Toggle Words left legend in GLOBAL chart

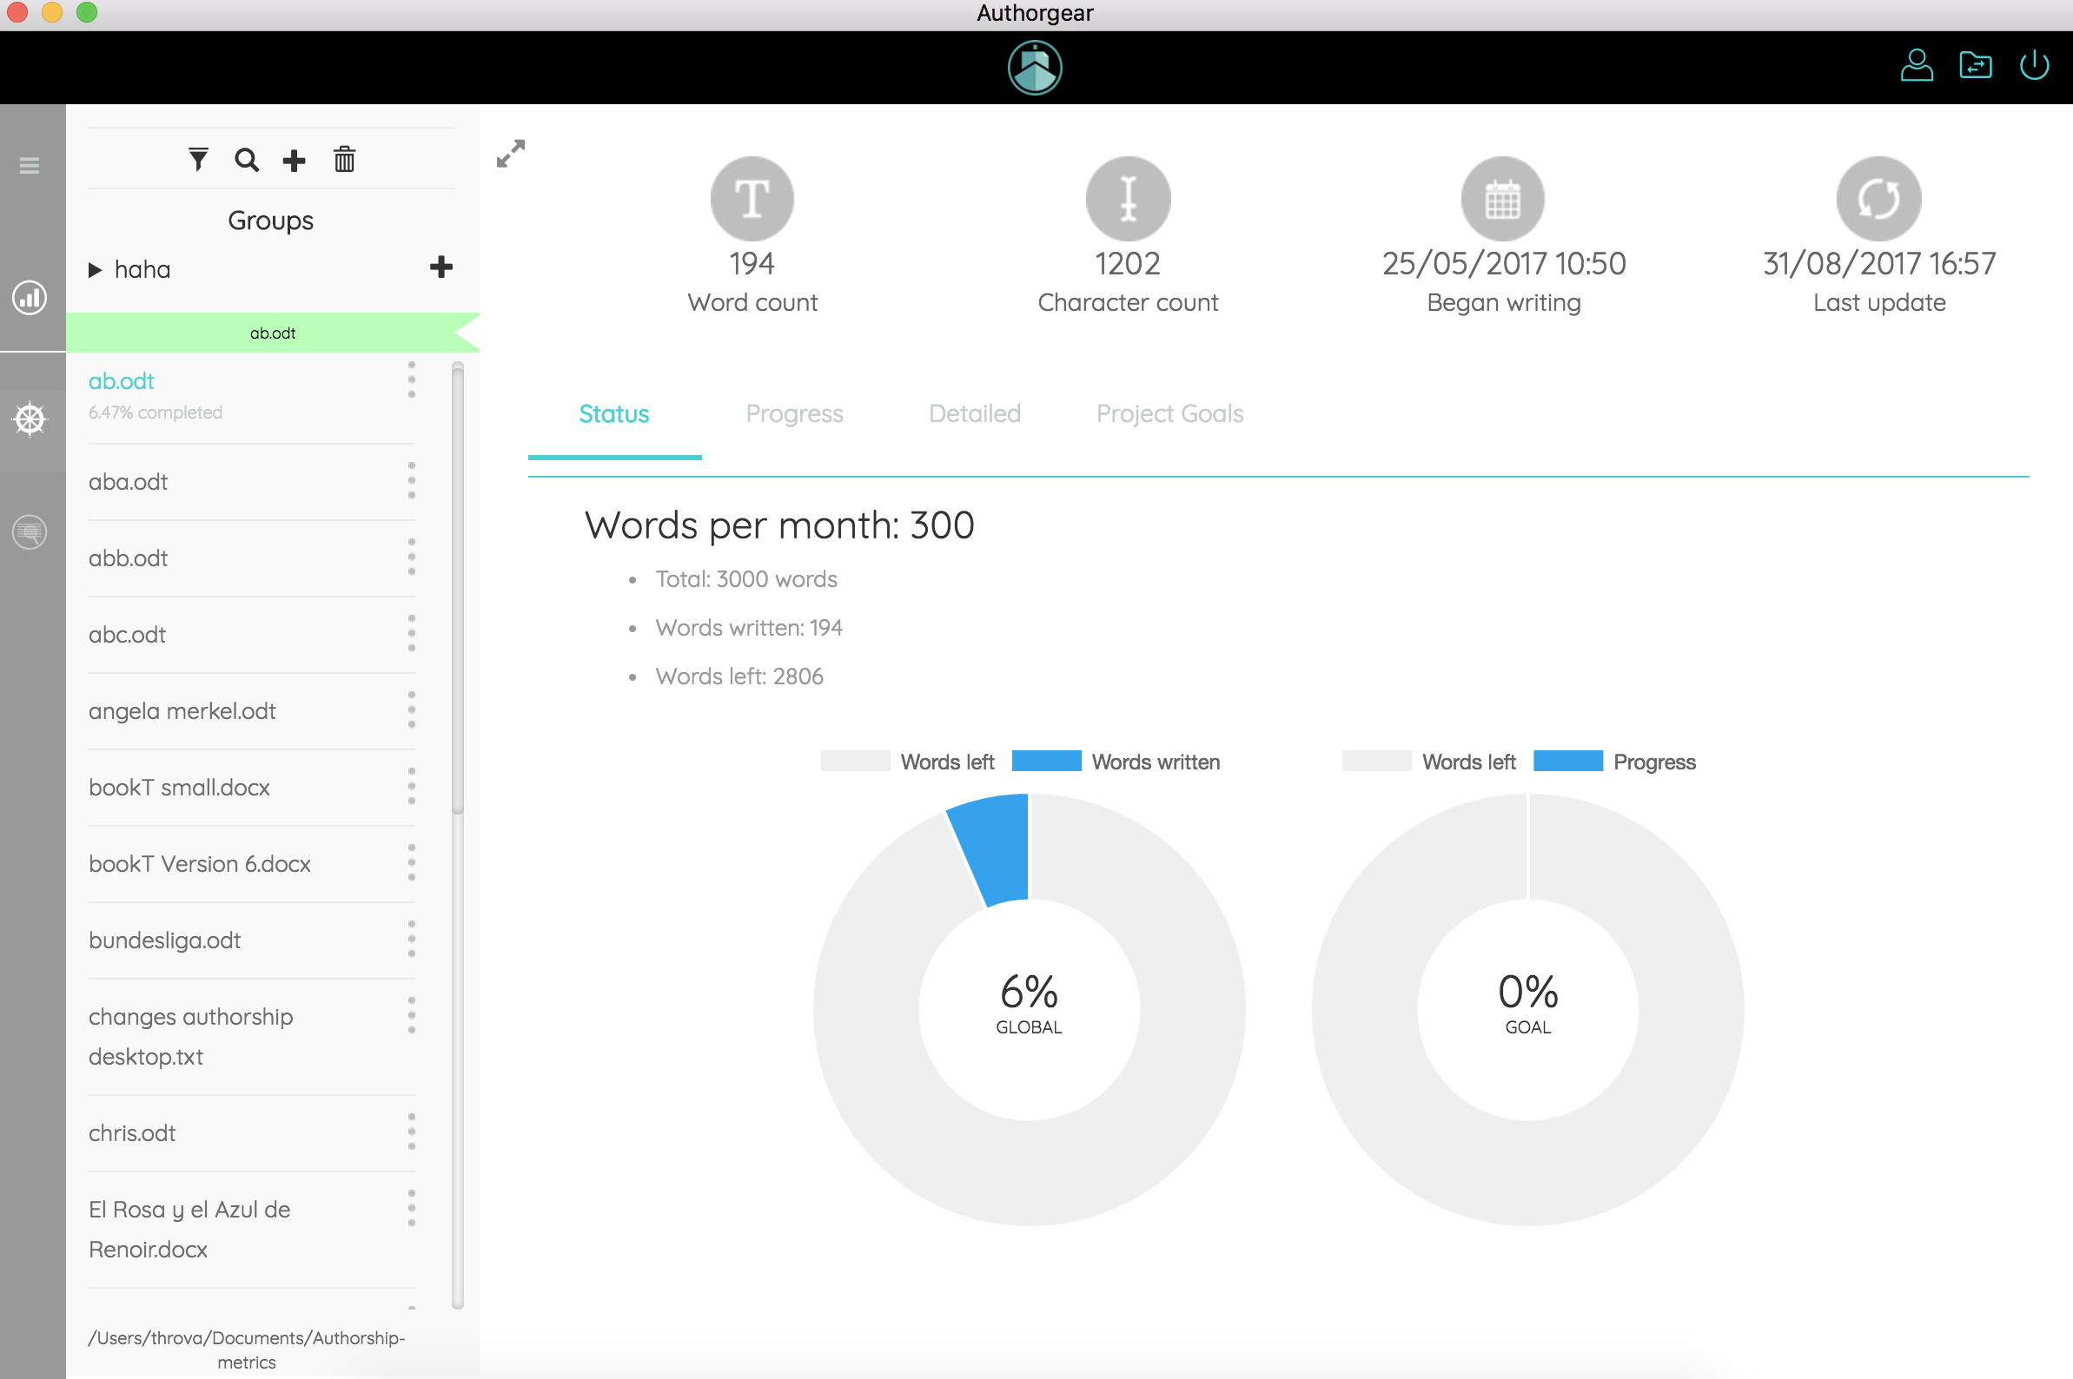coord(906,762)
